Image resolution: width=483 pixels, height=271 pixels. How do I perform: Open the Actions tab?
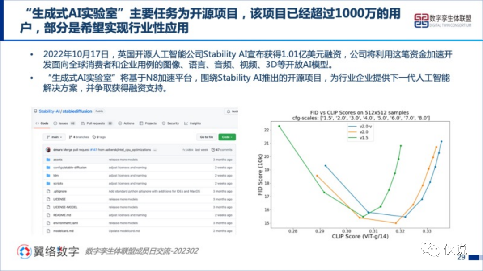pyautogui.click(x=126, y=123)
